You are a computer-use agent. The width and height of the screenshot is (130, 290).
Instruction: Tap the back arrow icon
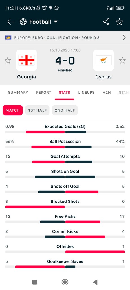click(11, 22)
